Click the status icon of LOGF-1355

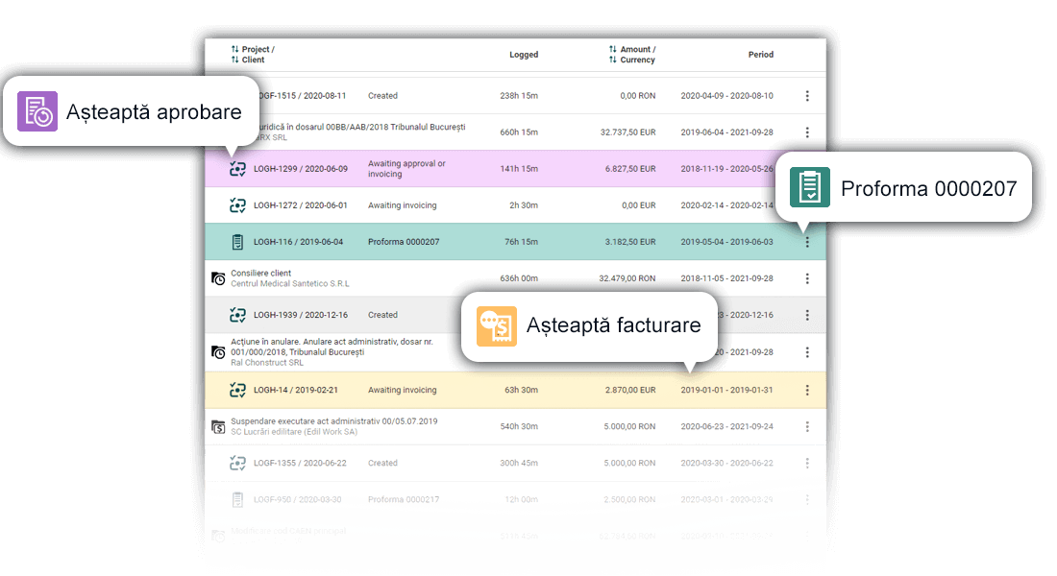coord(237,463)
